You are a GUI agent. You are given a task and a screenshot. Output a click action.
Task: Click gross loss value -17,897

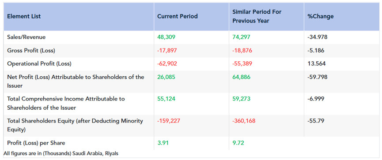point(167,51)
